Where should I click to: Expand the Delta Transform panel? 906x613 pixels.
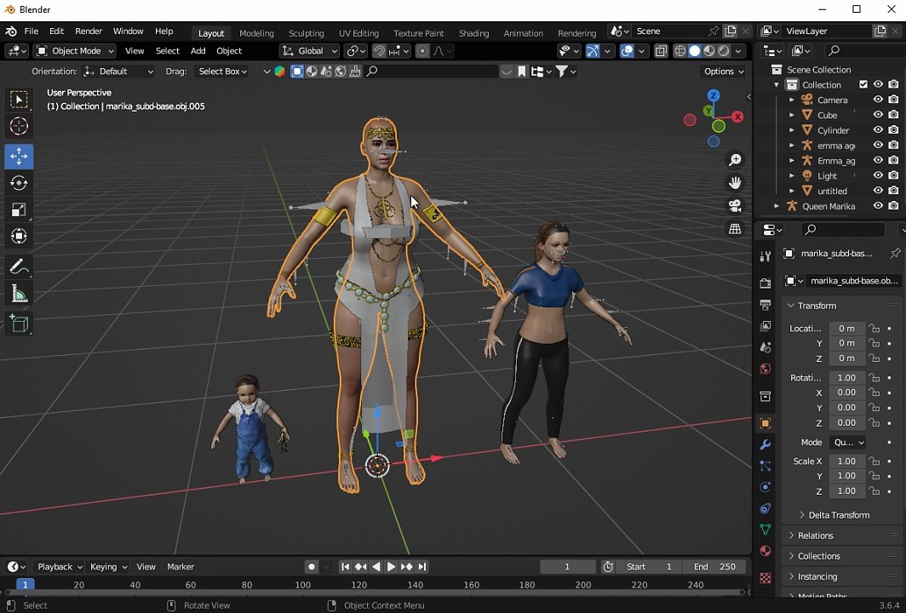[x=839, y=515]
